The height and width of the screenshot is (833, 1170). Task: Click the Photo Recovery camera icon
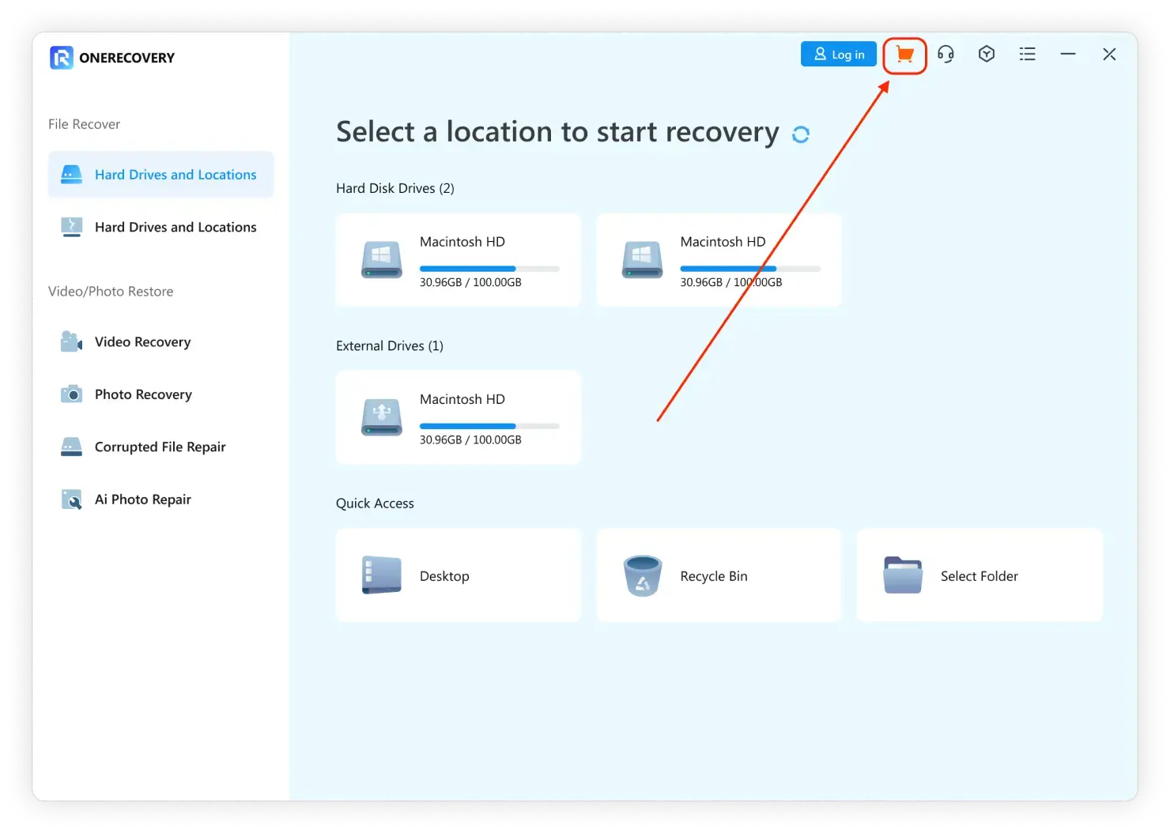coord(71,394)
